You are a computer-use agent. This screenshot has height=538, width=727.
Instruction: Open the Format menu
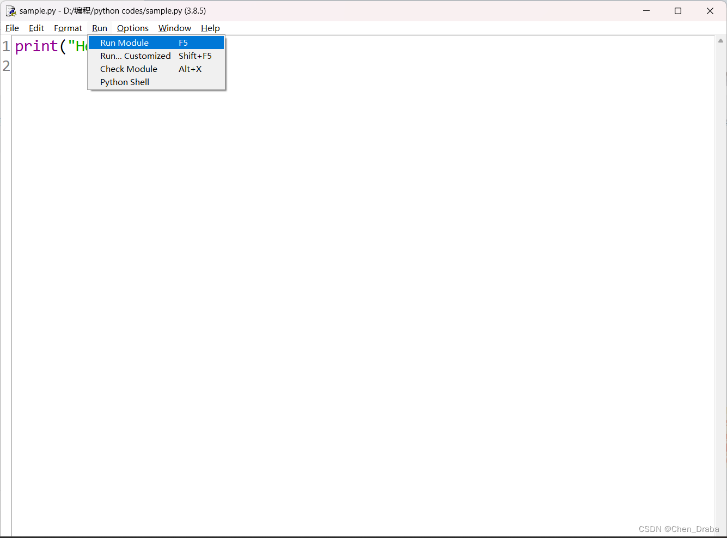click(68, 28)
